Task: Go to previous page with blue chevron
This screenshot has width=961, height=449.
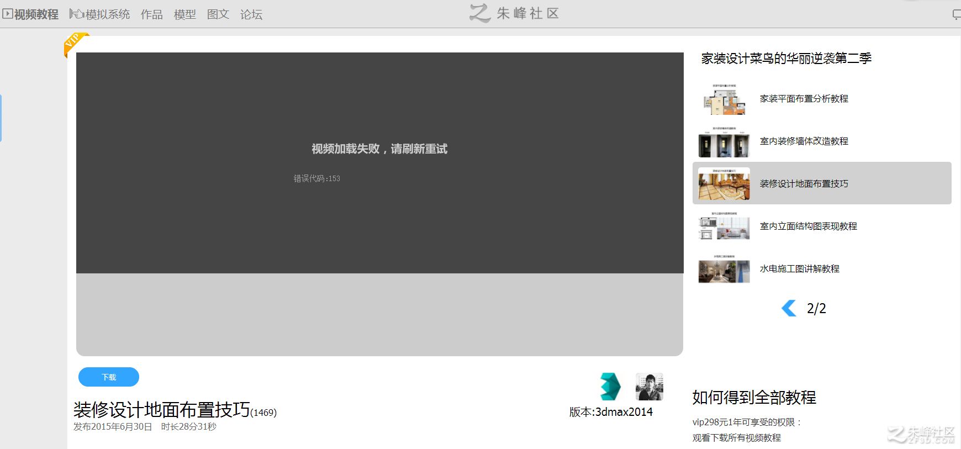Action: [789, 308]
